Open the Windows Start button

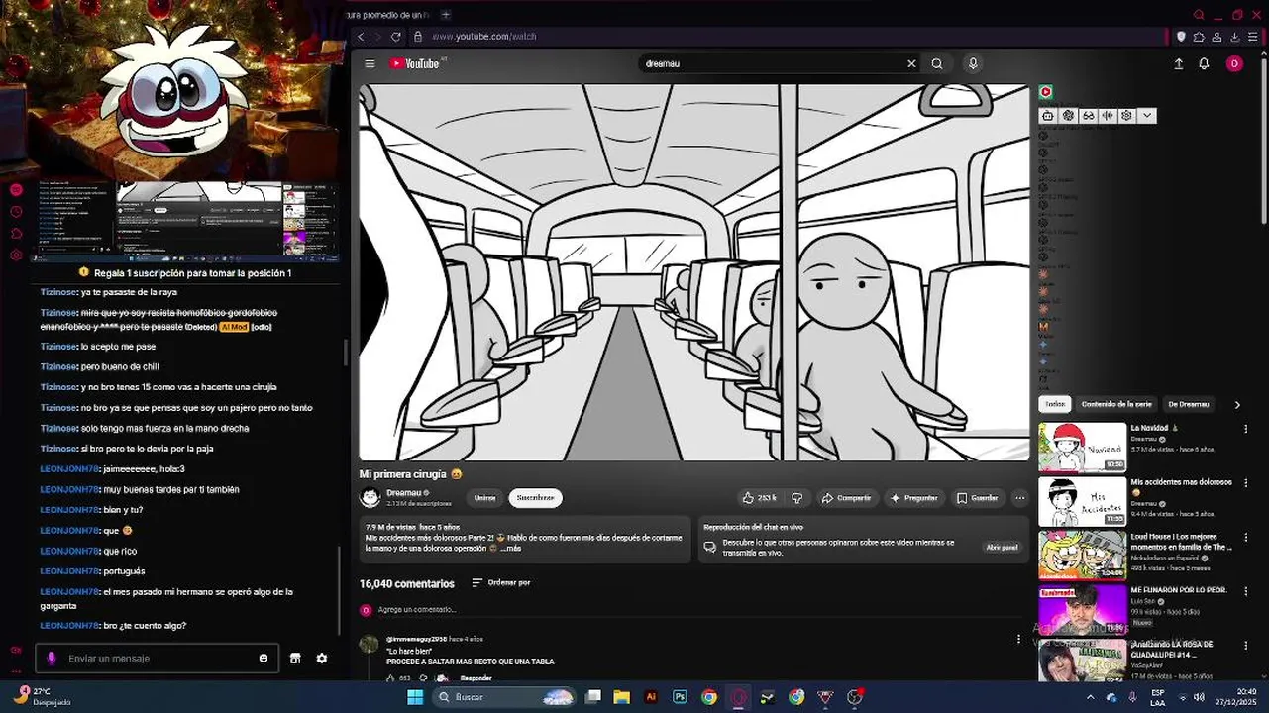tap(415, 697)
